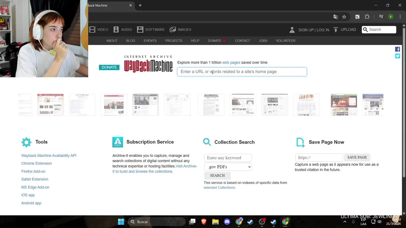Click the collection SEARCH button
Image resolution: width=406 pixels, height=228 pixels.
click(x=217, y=175)
